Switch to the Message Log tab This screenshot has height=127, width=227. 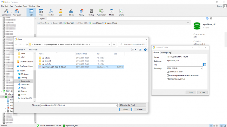pos(166,53)
